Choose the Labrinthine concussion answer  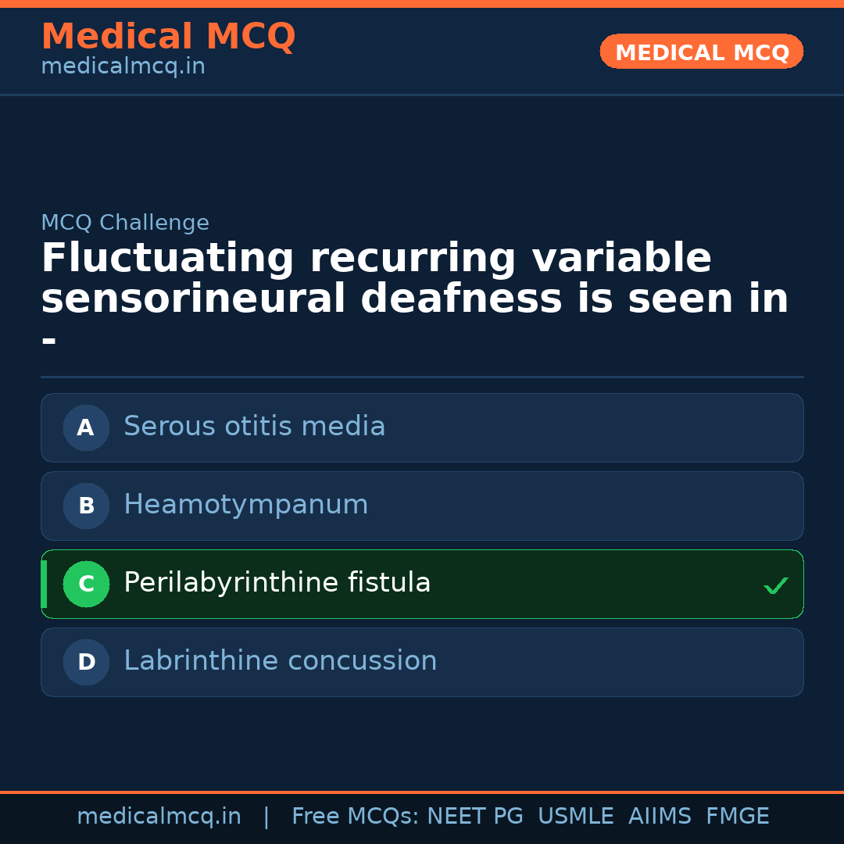click(280, 661)
